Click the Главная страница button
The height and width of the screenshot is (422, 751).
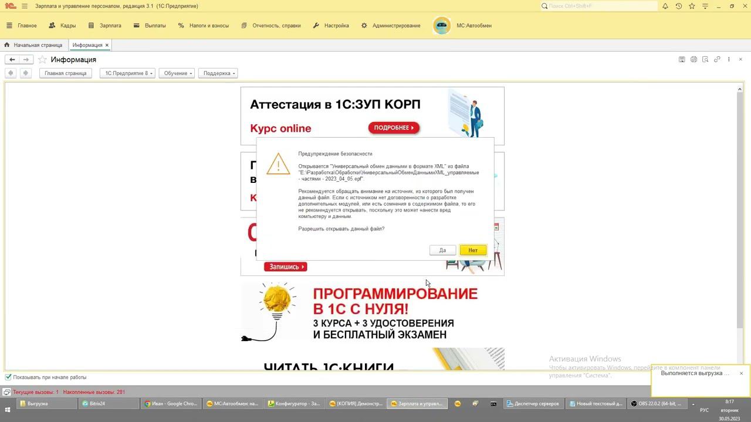pos(66,73)
